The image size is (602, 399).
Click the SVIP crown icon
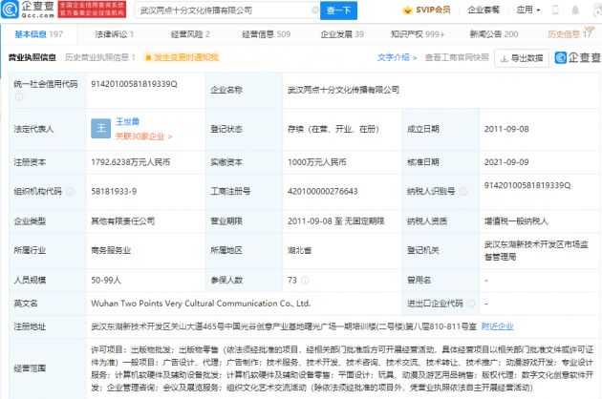(x=407, y=10)
